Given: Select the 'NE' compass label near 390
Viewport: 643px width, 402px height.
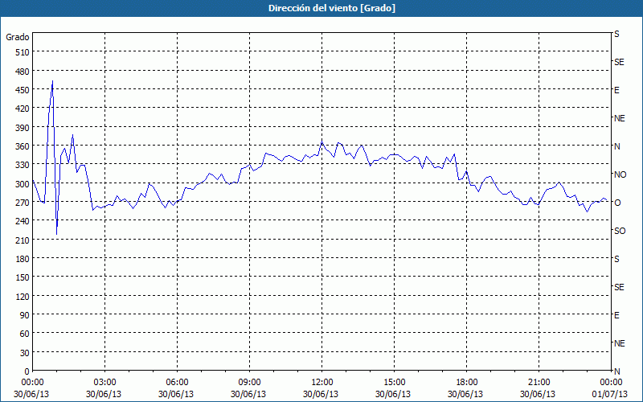Looking at the screenshot, I should [x=619, y=118].
